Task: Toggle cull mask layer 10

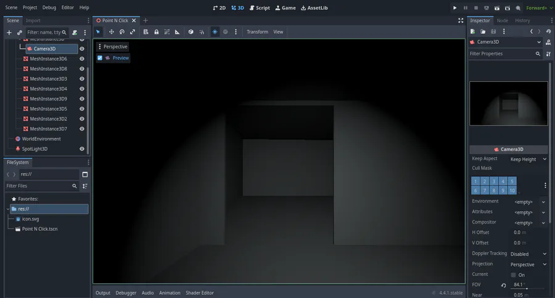Action: tap(512, 190)
